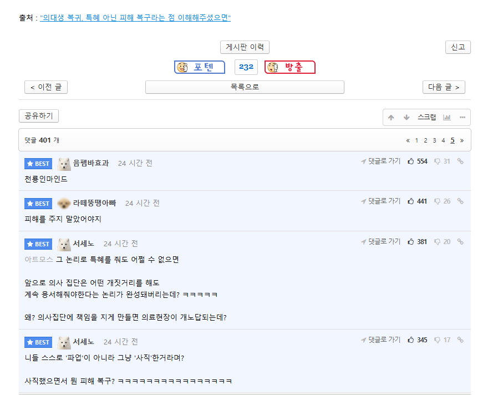Click the 방출 downvote button
The width and height of the screenshot is (503, 395).
(x=289, y=67)
